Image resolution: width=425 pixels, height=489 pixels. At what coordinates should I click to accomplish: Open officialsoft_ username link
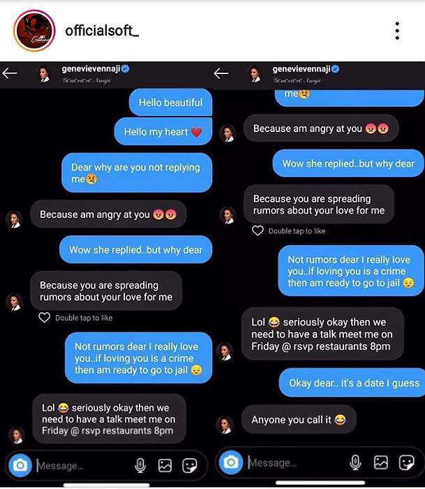[102, 31]
